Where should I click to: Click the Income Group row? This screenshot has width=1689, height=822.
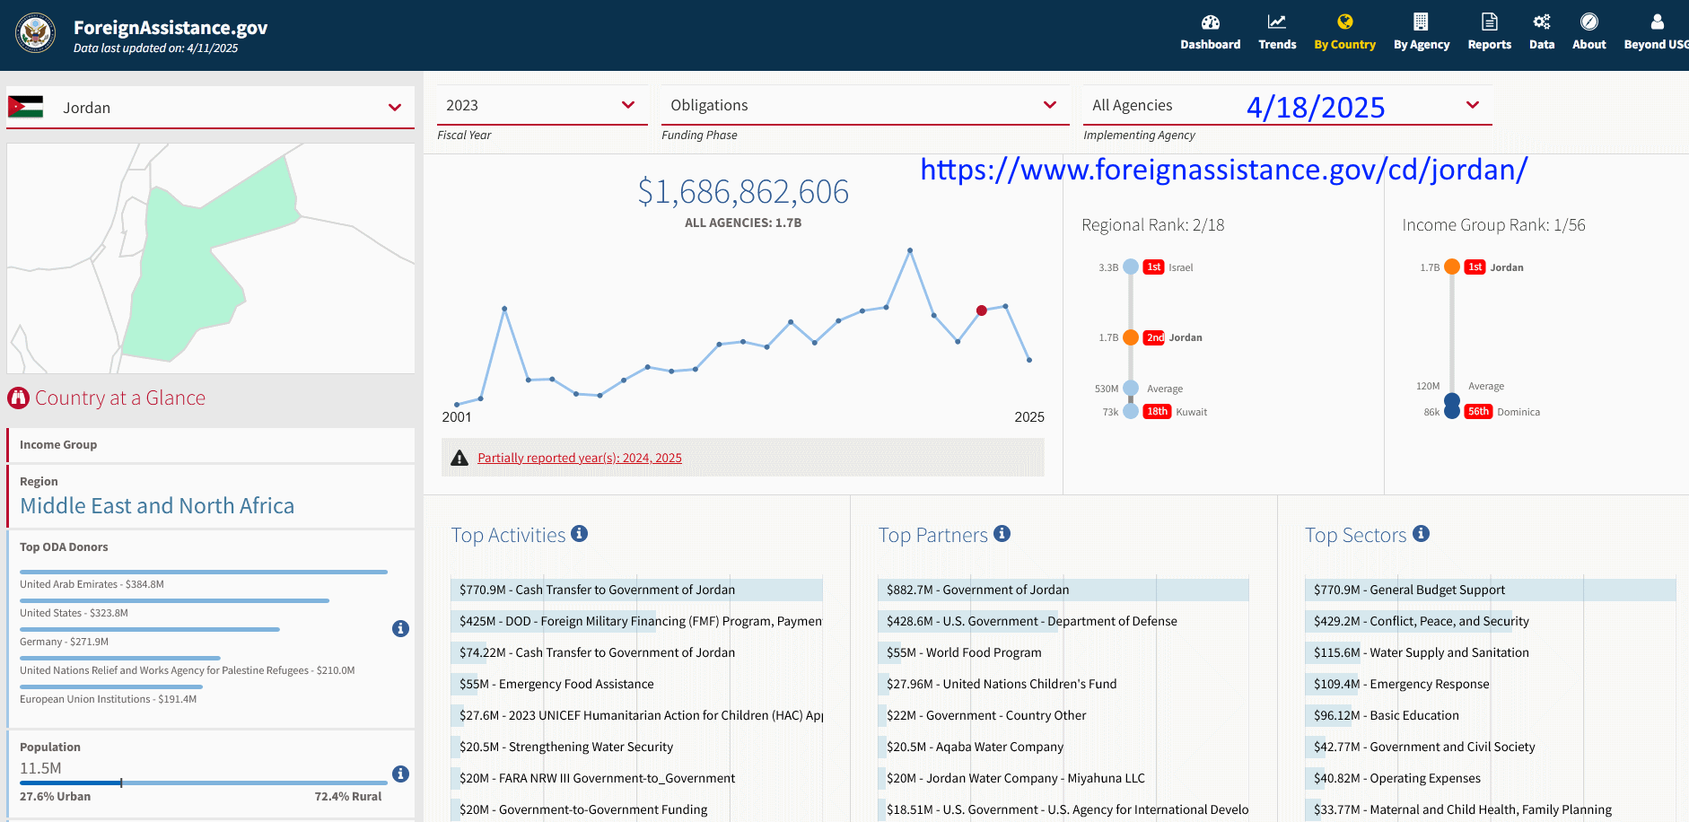211,445
